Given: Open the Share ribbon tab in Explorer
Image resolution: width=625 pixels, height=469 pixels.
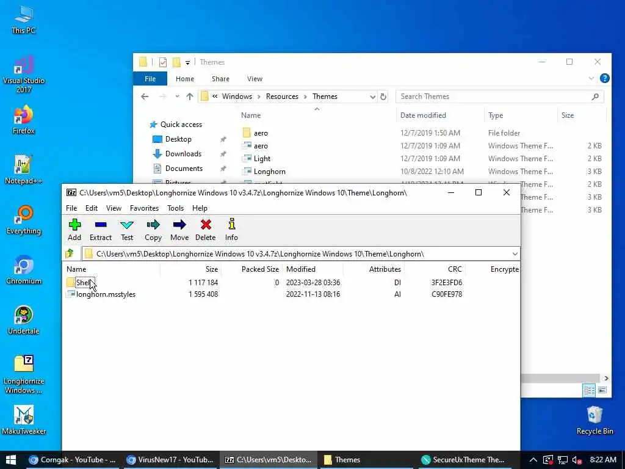Looking at the screenshot, I should click(220, 79).
